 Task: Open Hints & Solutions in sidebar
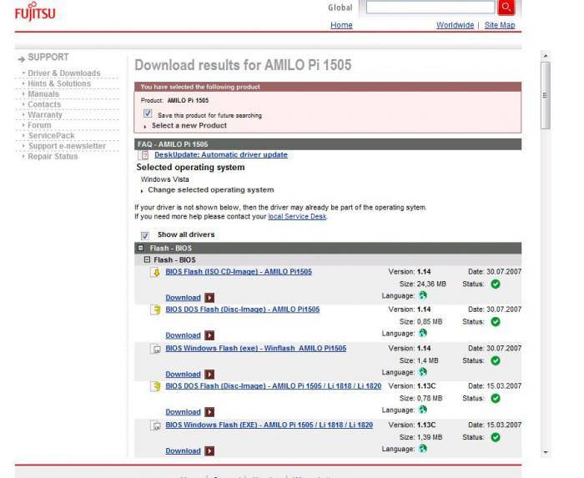59,83
